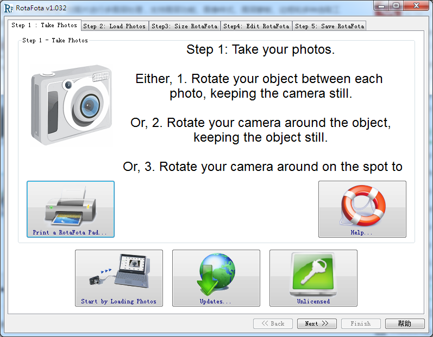Click the Finish button
The width and height of the screenshot is (433, 337).
pos(361,323)
